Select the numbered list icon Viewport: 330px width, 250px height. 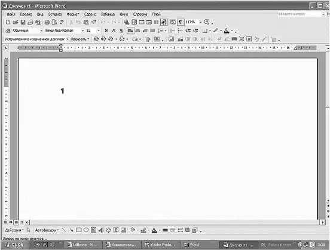coord(173,31)
